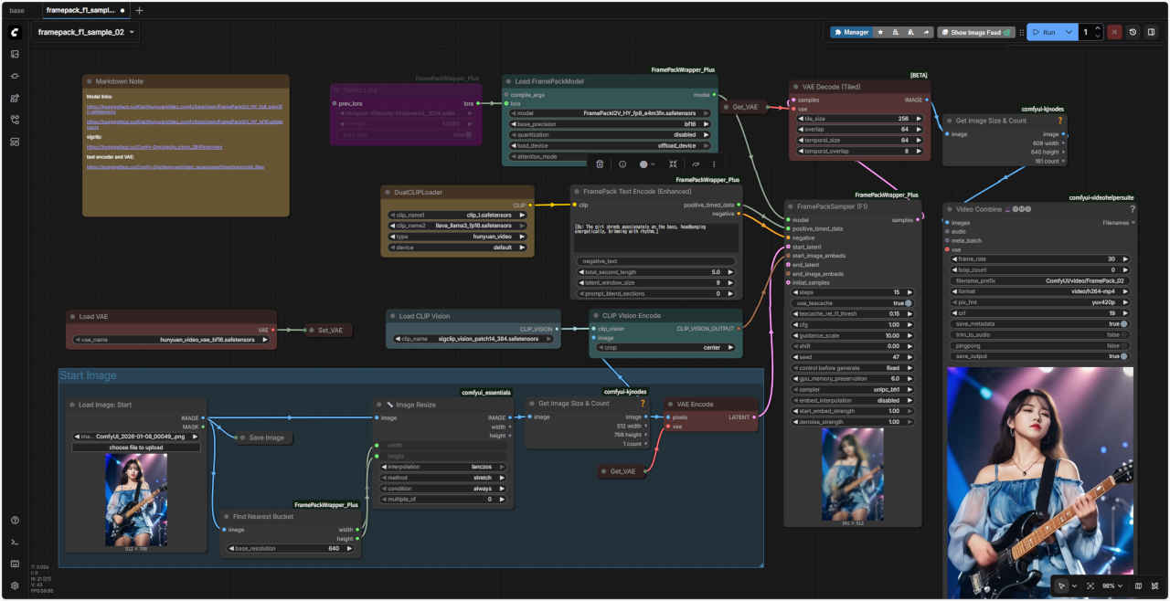Open the help question mark icon in sidebar
Viewport: 1170px width, 601px height.
click(x=15, y=521)
